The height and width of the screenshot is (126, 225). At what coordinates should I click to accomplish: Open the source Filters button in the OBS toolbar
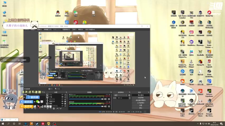click(57, 89)
